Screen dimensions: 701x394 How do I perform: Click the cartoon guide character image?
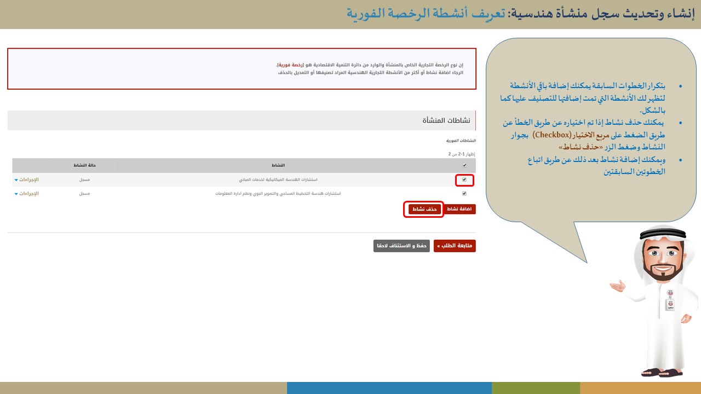coord(657,301)
